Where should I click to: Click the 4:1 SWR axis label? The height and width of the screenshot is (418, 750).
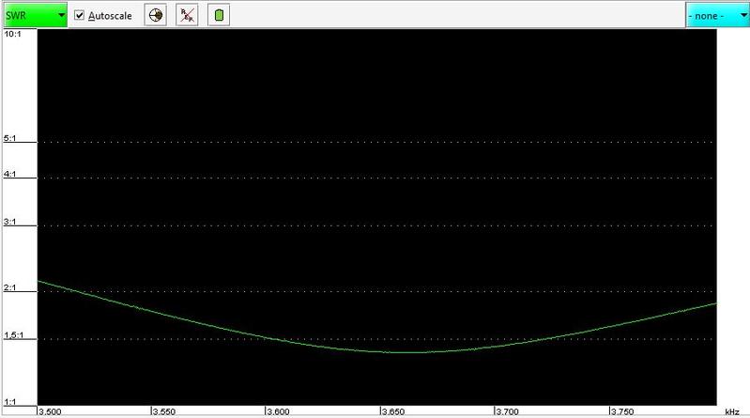point(10,174)
